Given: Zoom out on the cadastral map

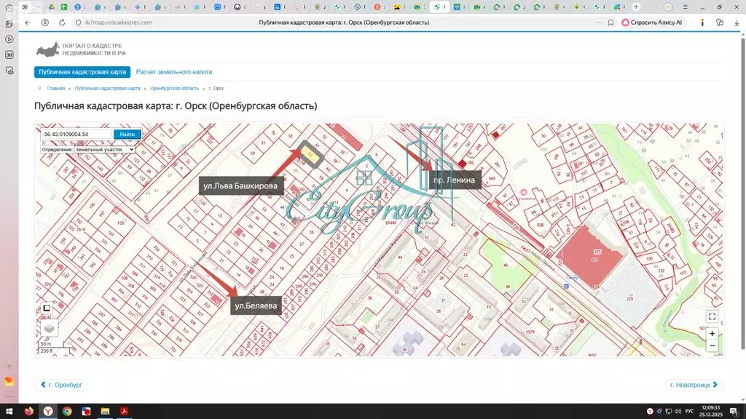Looking at the screenshot, I should point(712,346).
